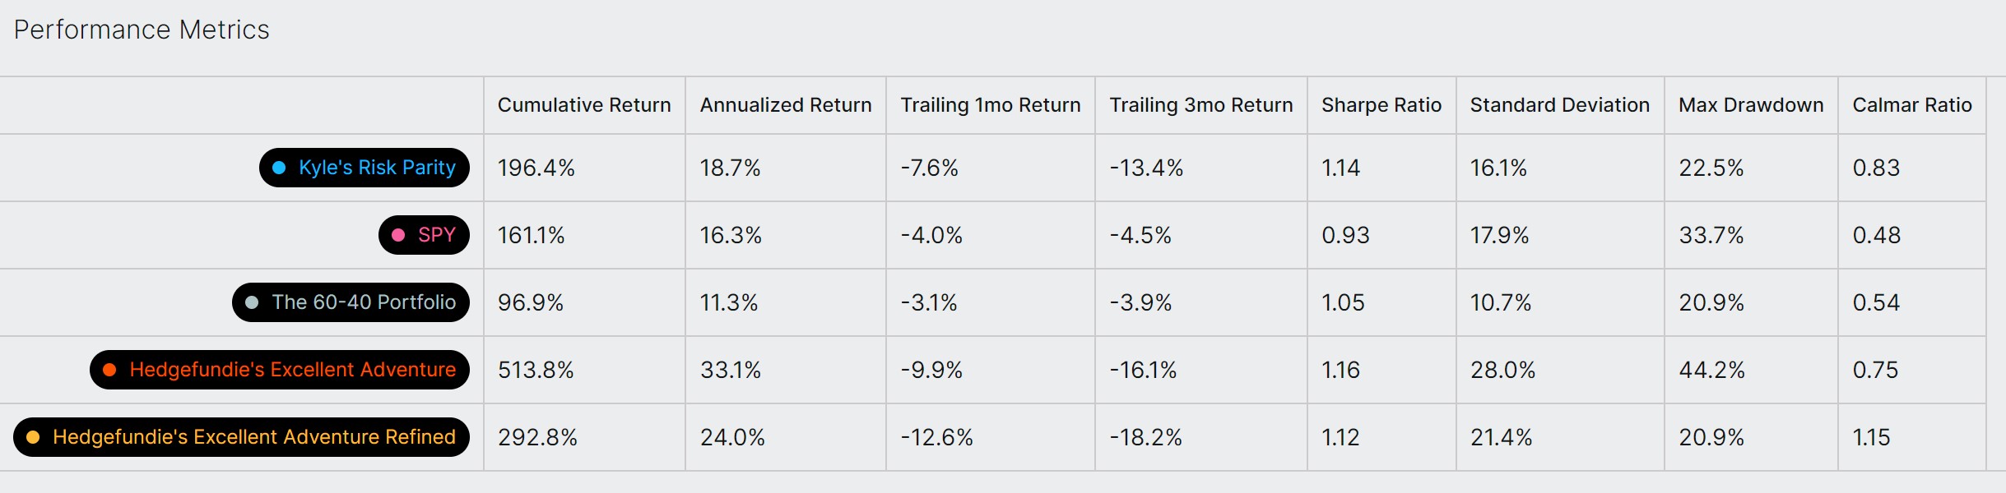Click the blue dot beside Kyle's Risk Parity
Image resolution: width=2006 pixels, height=493 pixels.
tap(279, 168)
